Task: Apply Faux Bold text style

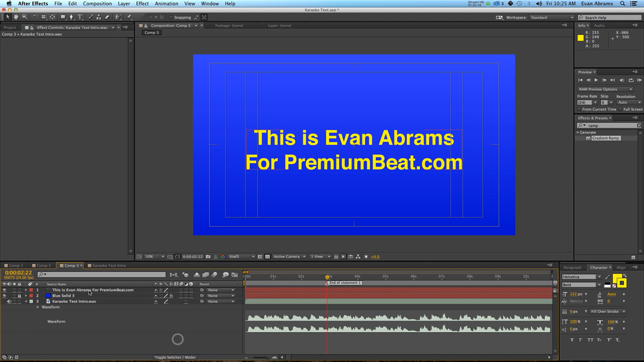Action: (572, 339)
